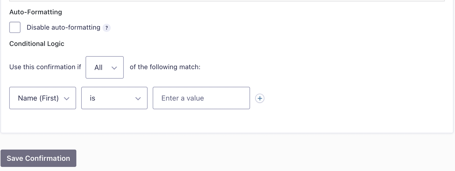Focus the Enter a value field

(x=201, y=98)
